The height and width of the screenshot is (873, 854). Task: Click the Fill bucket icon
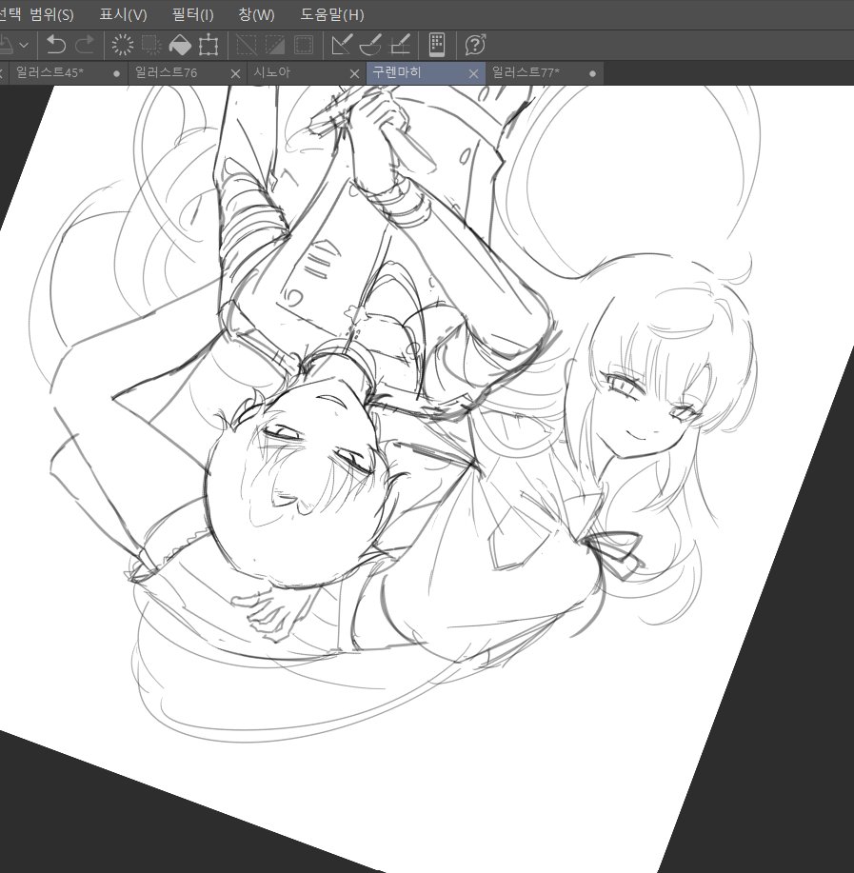click(180, 45)
